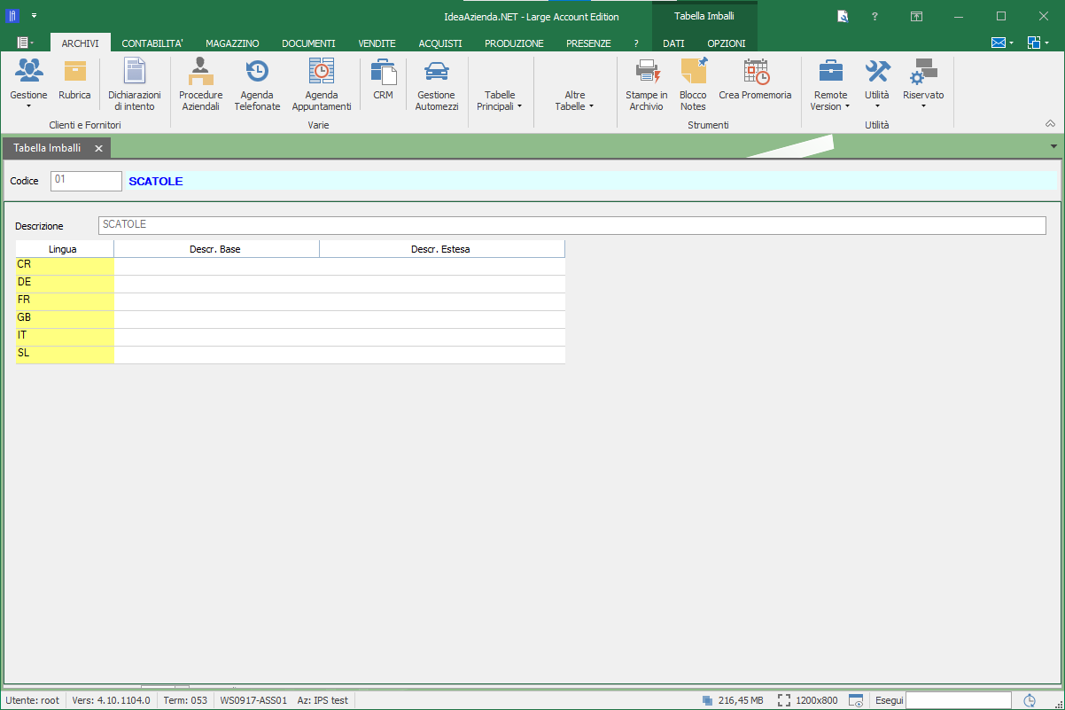
Task: Click the help question mark in title bar
Action: point(875,16)
